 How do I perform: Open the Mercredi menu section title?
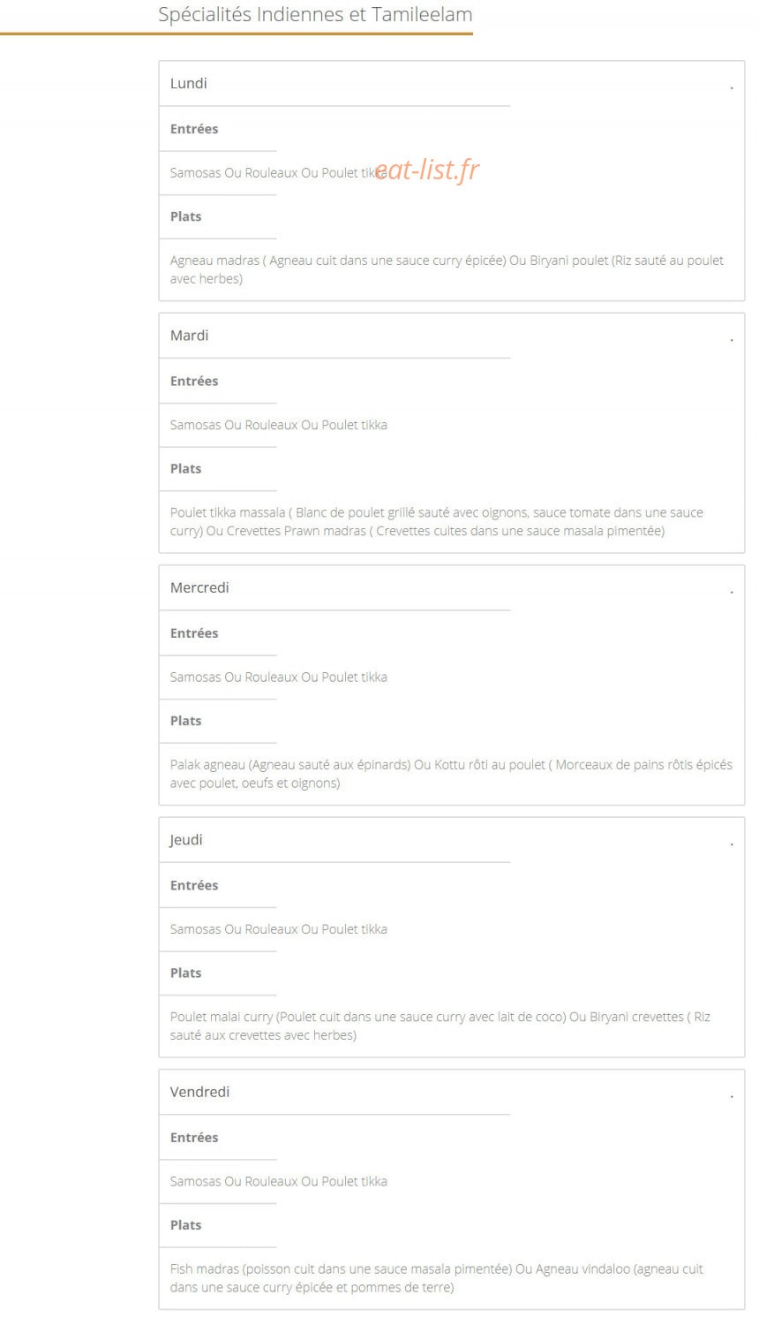199,587
